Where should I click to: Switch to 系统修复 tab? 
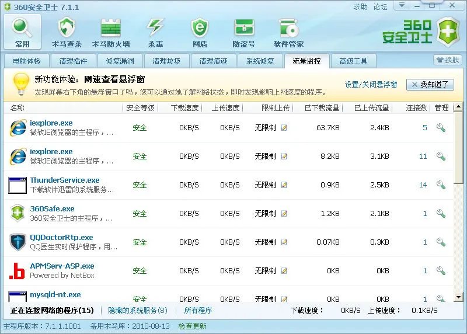point(260,61)
